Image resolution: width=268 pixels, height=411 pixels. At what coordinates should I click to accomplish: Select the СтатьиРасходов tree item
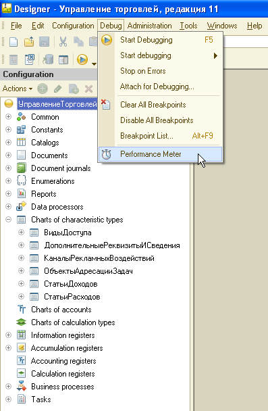72,297
